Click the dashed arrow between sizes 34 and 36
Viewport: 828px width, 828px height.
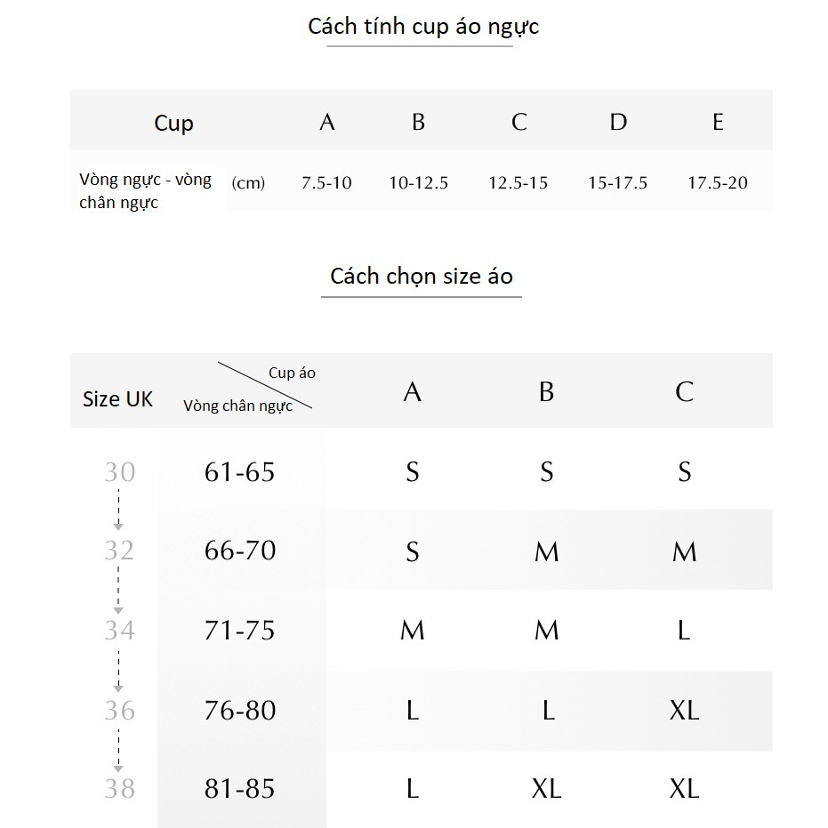pyautogui.click(x=118, y=669)
